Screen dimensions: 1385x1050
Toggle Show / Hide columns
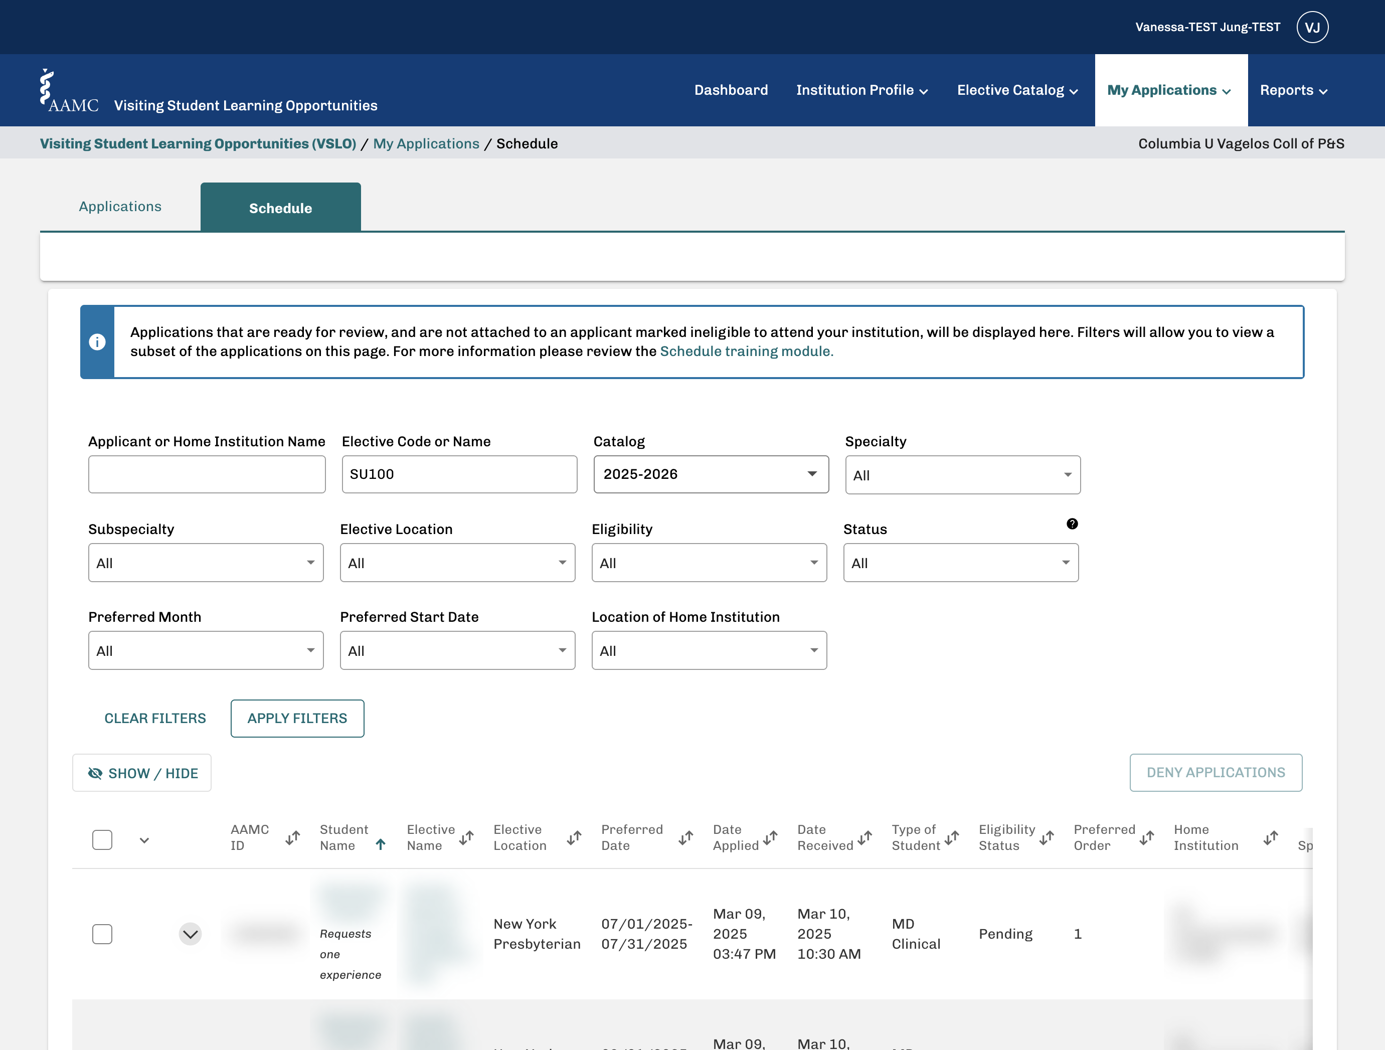(142, 773)
